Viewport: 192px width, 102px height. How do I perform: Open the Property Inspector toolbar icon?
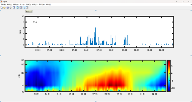(x=27, y=8)
